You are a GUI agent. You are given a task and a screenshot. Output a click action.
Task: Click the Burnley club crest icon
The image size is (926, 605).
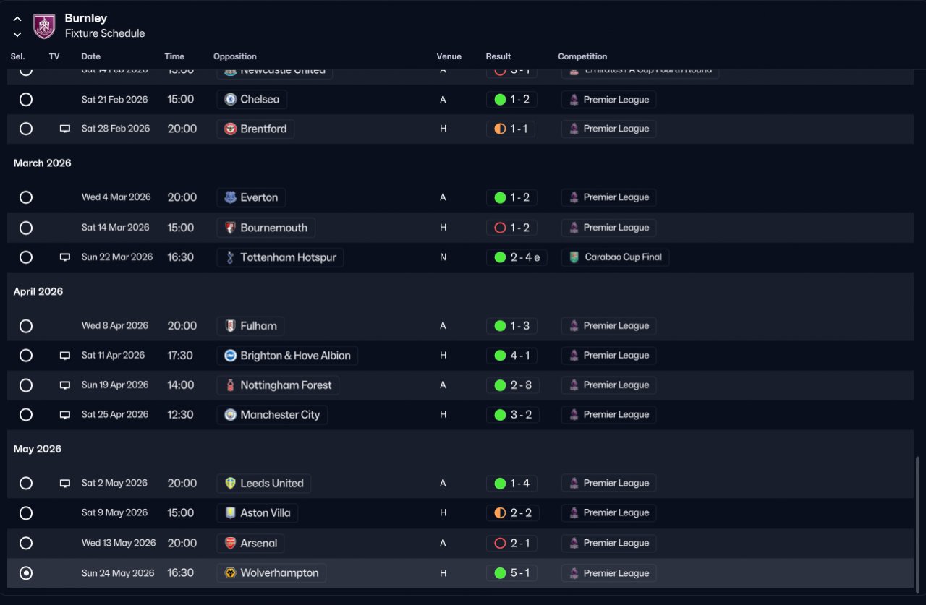tap(44, 26)
